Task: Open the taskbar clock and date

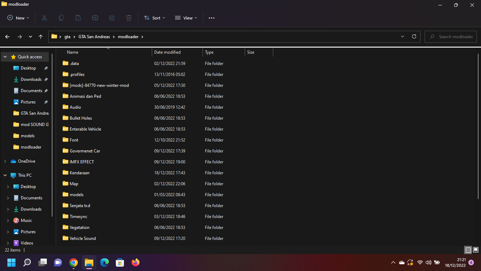Action: pyautogui.click(x=455, y=262)
